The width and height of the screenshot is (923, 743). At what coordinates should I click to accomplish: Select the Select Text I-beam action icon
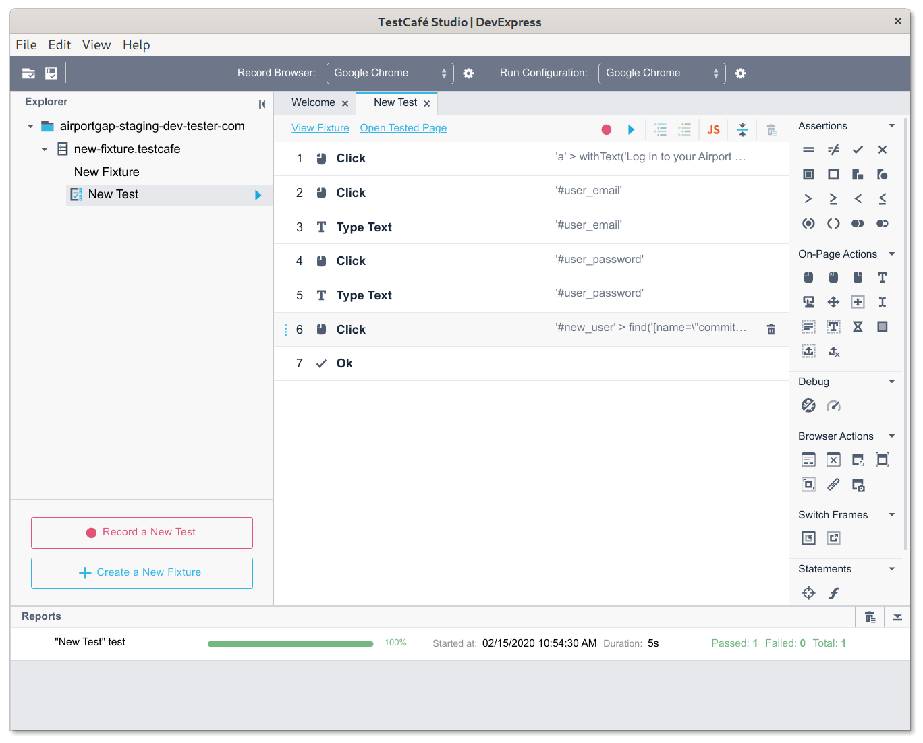pyautogui.click(x=882, y=302)
